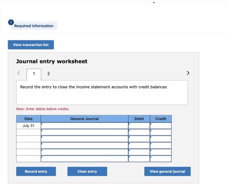Select Credit field on July 31 row
The image size is (227, 196).
point(161,126)
